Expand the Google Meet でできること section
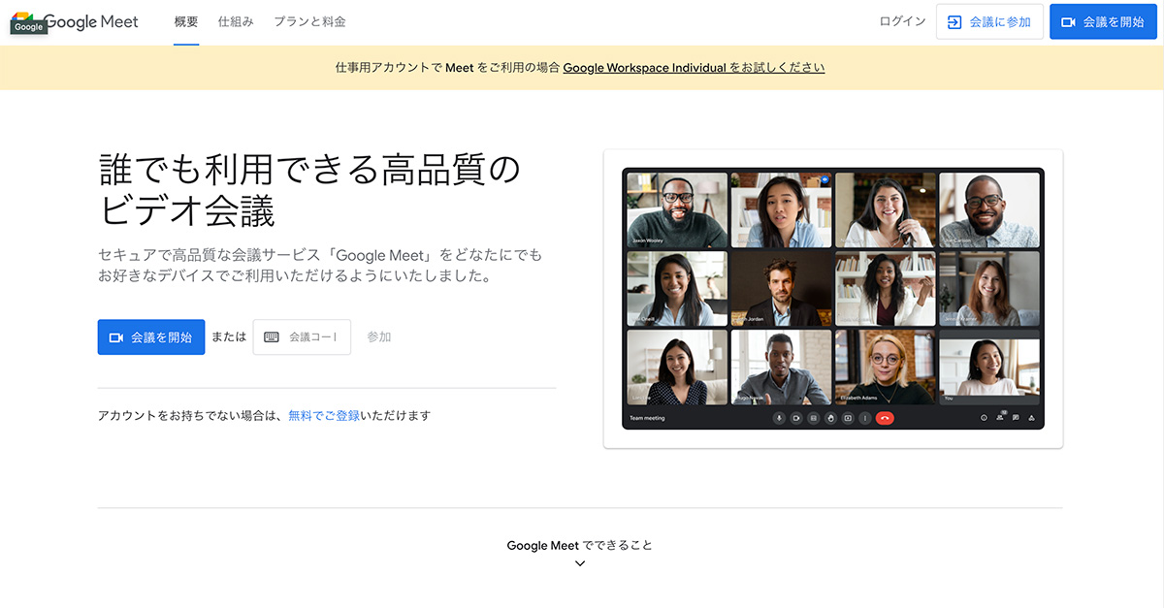Screen dimensions: 1164x608 pos(579,562)
